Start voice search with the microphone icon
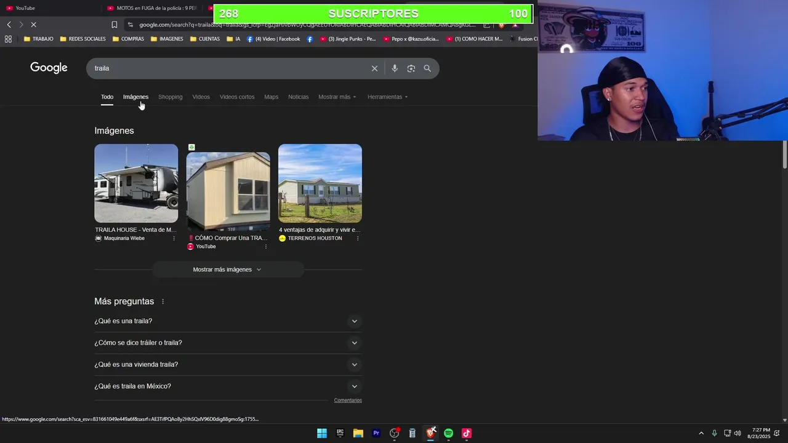 (395, 68)
